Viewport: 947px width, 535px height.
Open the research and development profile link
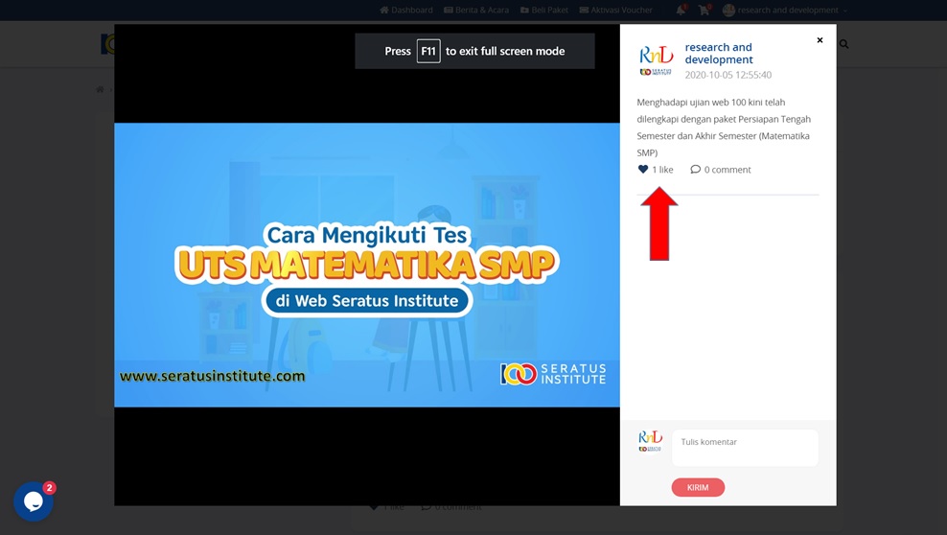pos(719,53)
